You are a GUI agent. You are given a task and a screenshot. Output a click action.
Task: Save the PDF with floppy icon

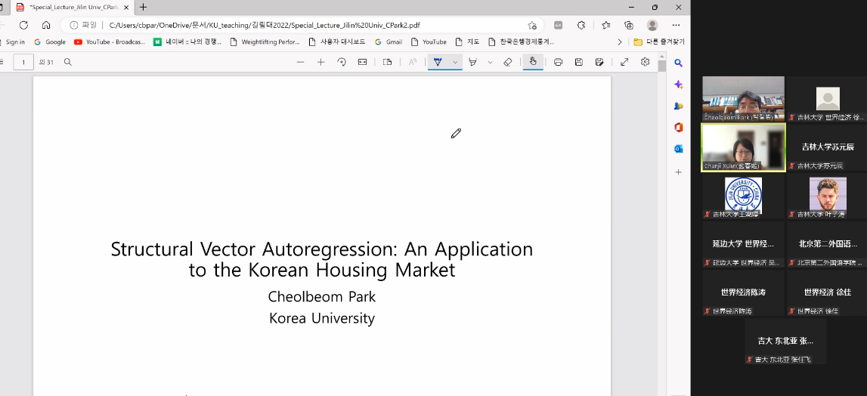578,62
